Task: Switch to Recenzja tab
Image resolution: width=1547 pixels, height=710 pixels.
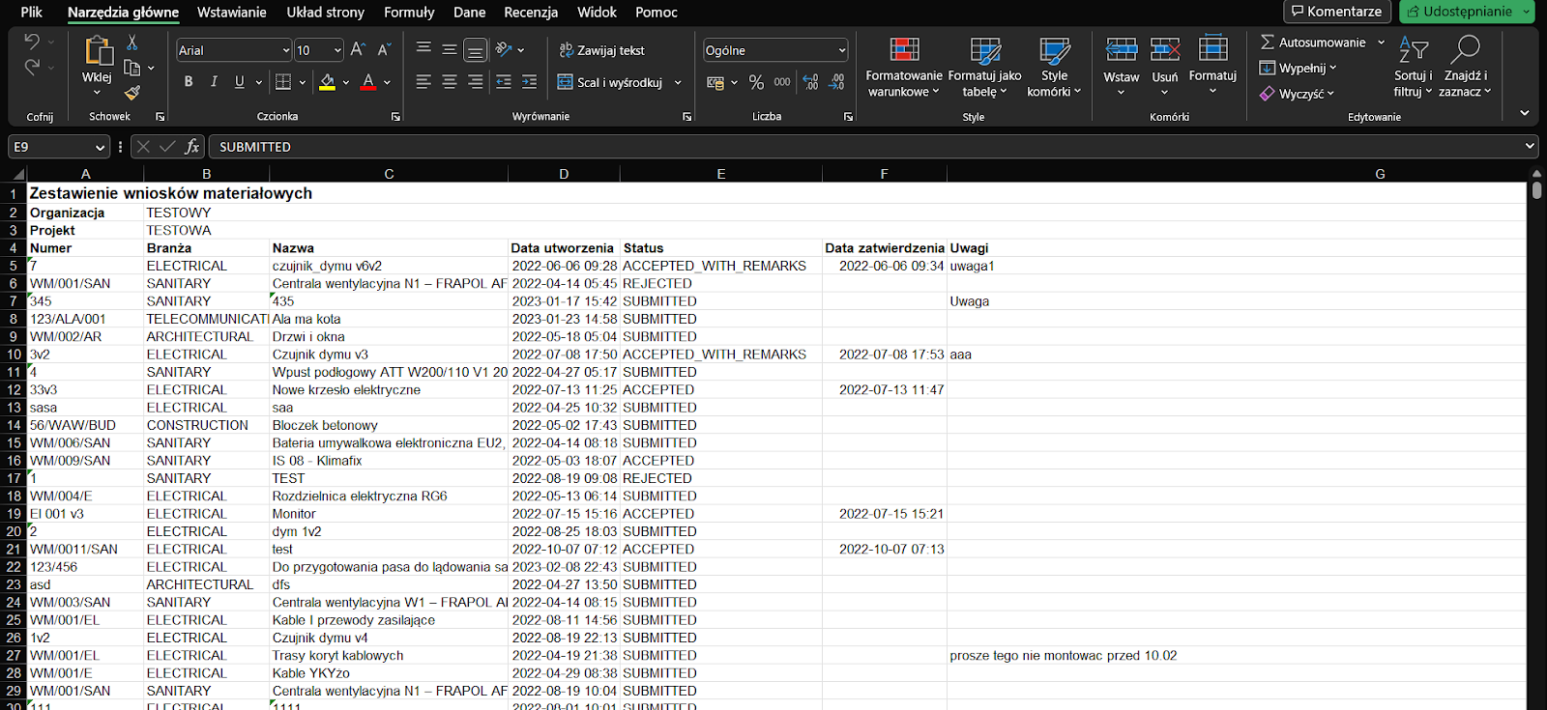Action: coord(531,13)
